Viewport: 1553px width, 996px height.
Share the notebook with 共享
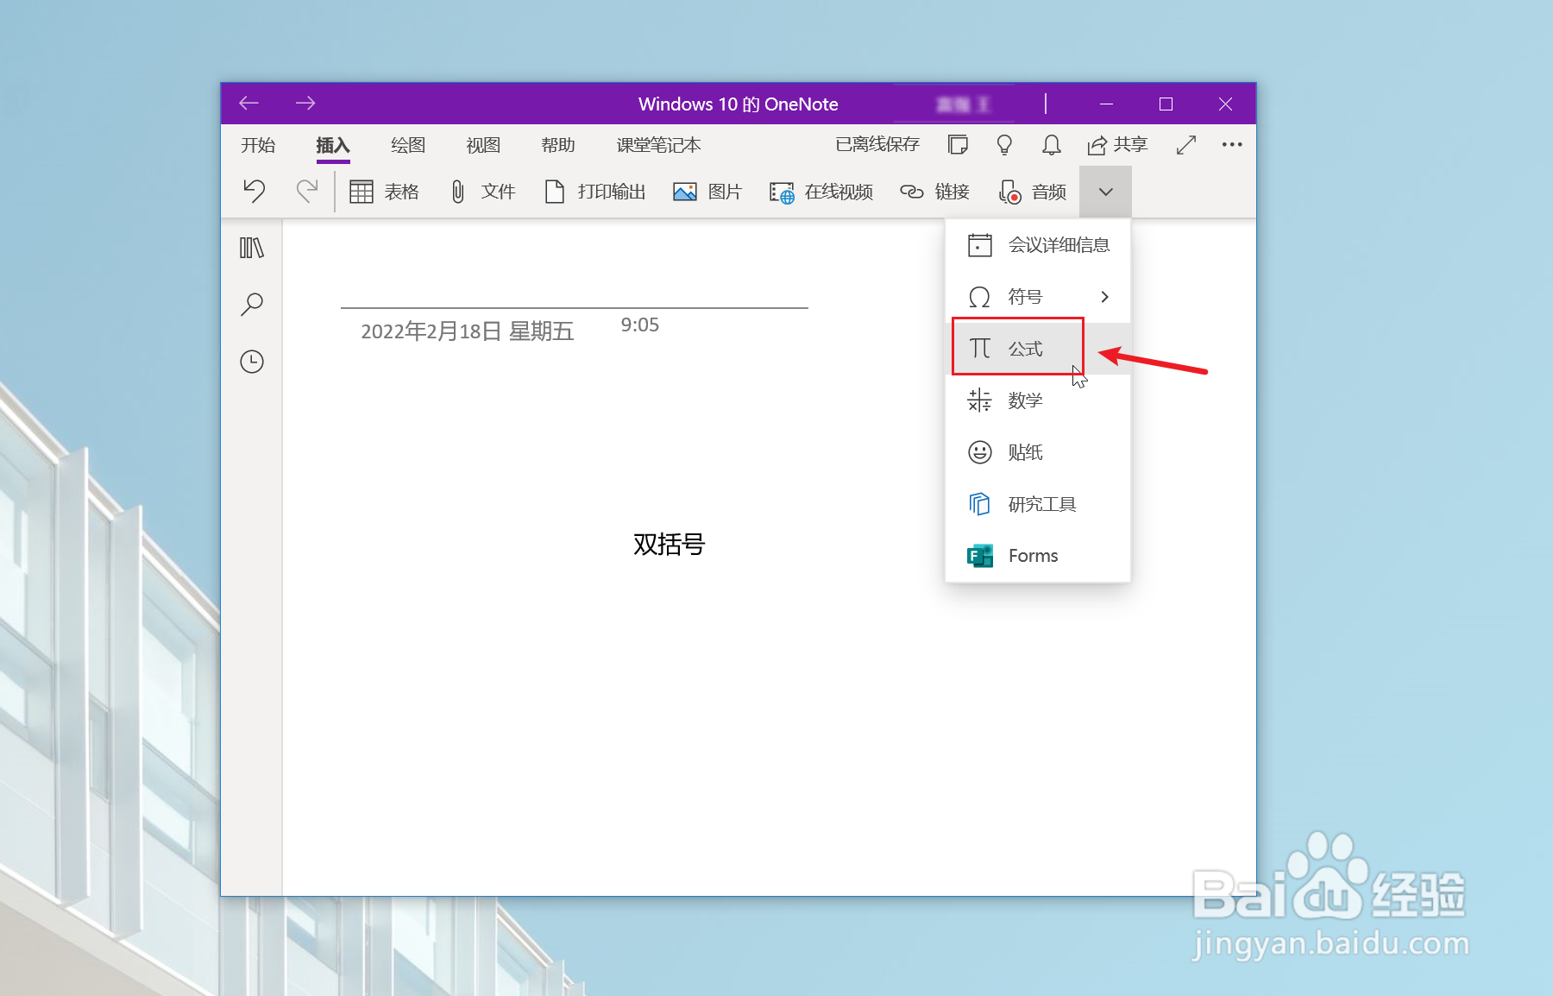pyautogui.click(x=1117, y=145)
